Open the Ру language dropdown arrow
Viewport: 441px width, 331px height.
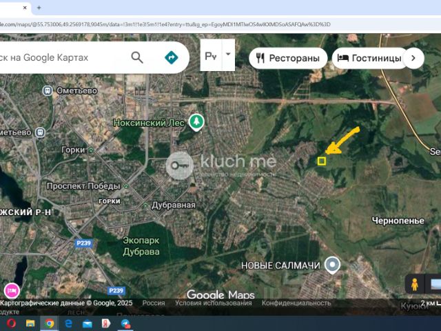point(228,54)
